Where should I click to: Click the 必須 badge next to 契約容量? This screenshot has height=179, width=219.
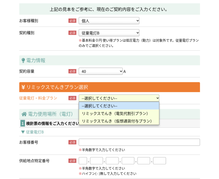[x=72, y=71]
